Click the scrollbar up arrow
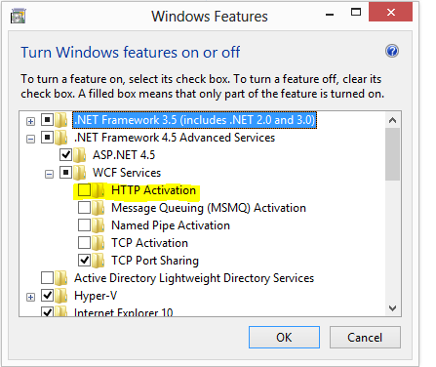This screenshot has height=367, width=436. pyautogui.click(x=392, y=120)
